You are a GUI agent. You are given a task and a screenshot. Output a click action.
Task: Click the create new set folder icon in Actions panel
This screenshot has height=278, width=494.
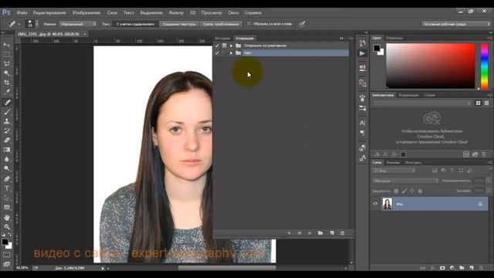[x=320, y=233]
